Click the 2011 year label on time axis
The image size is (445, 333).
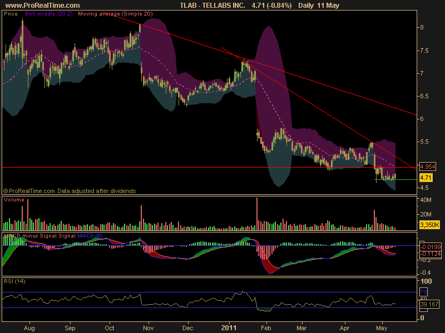tap(229, 328)
